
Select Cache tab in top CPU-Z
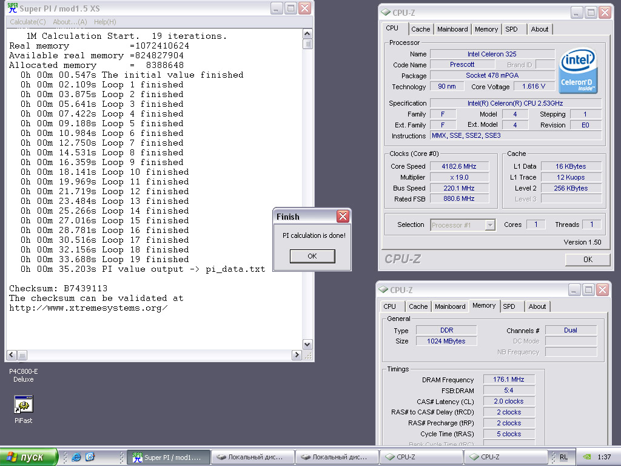point(421,29)
